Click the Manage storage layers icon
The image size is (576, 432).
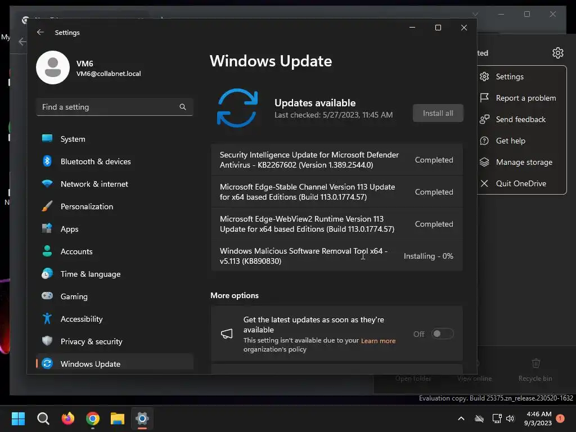(x=484, y=162)
